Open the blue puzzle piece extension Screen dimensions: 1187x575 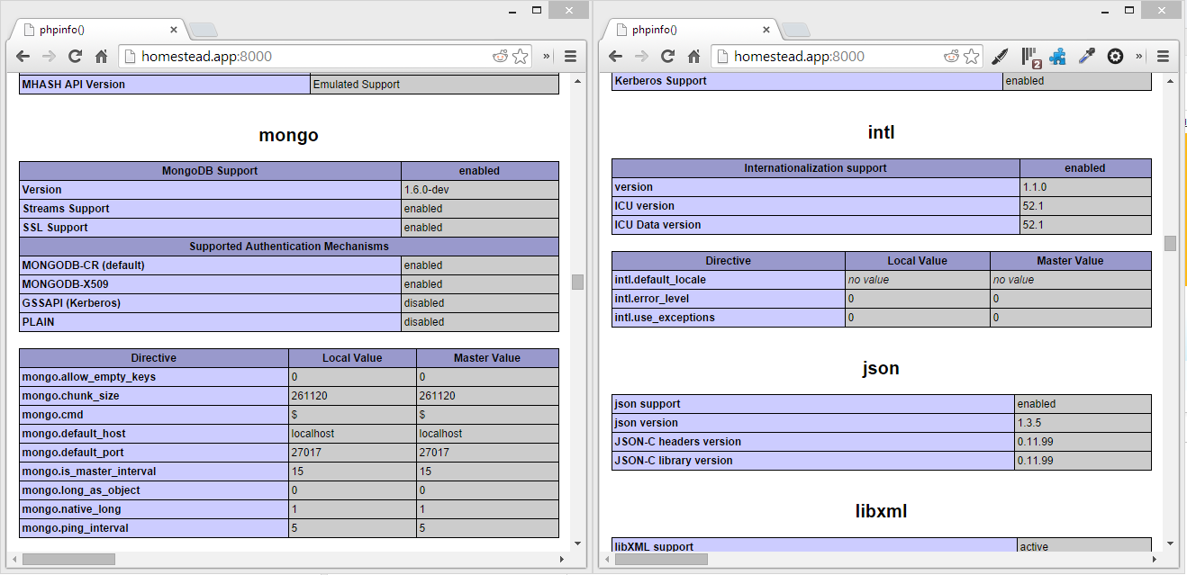1058,57
